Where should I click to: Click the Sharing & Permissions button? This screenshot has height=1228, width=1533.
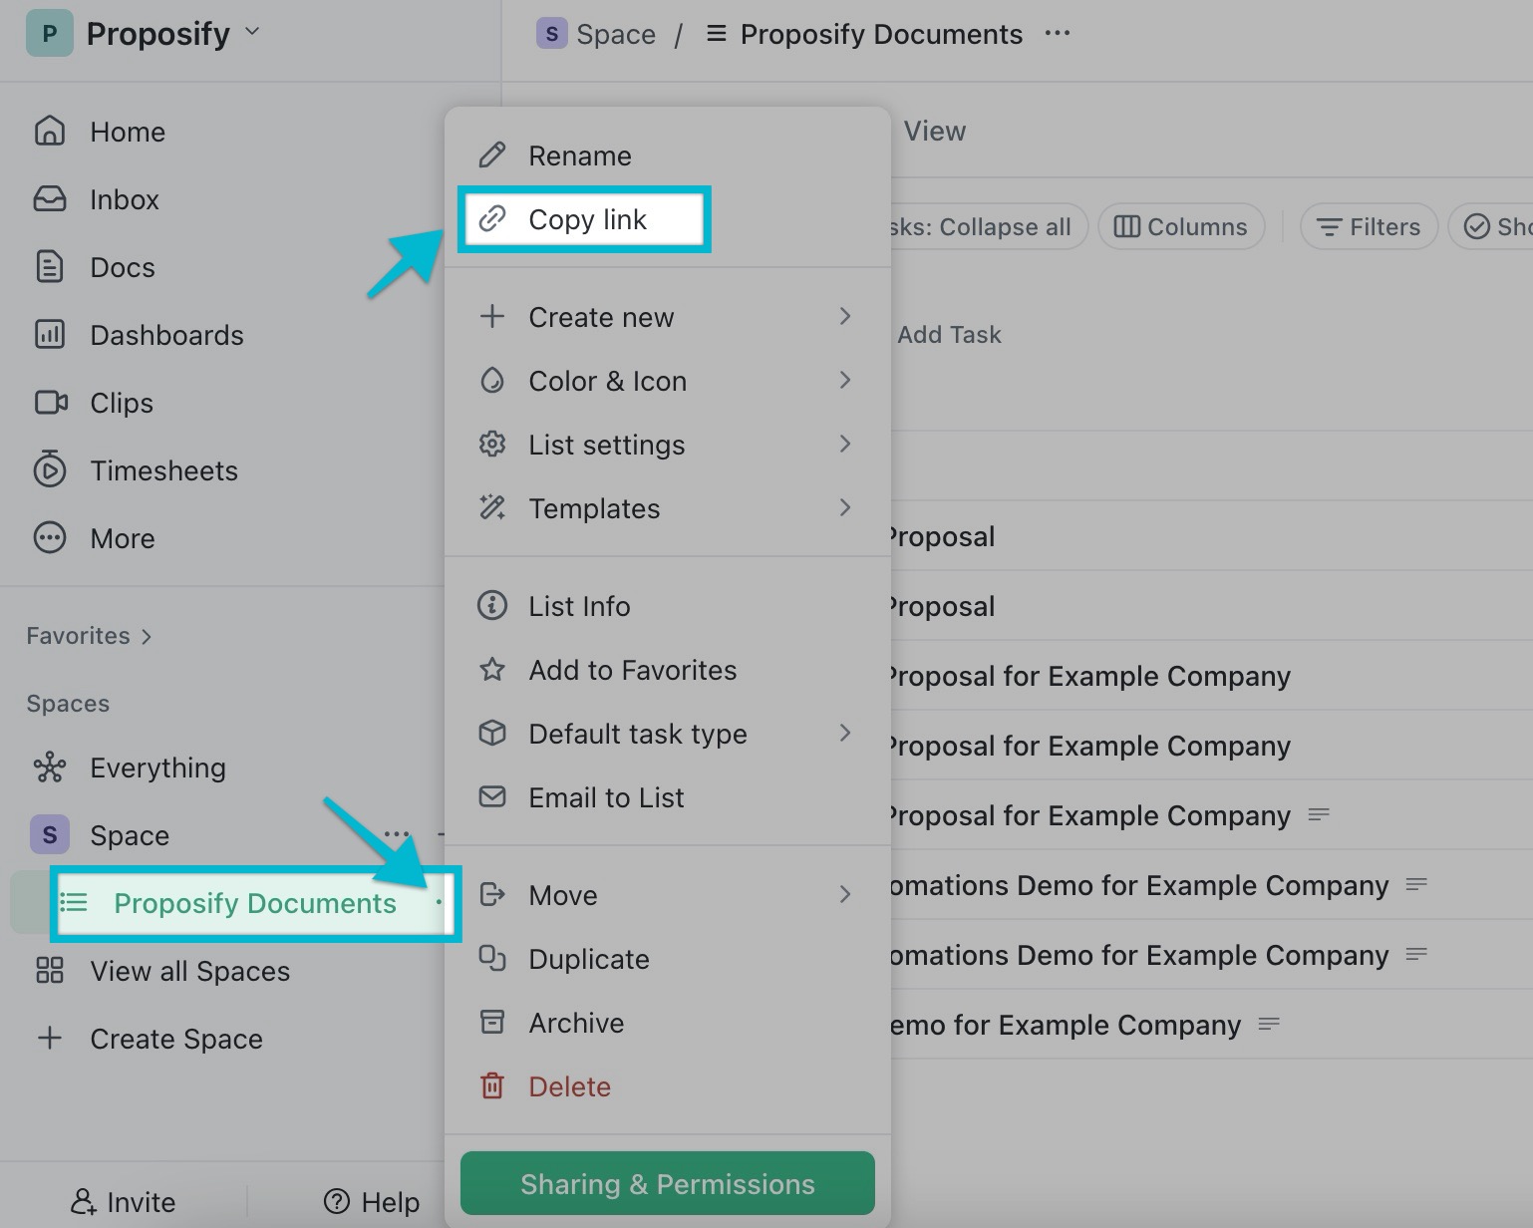tap(668, 1183)
